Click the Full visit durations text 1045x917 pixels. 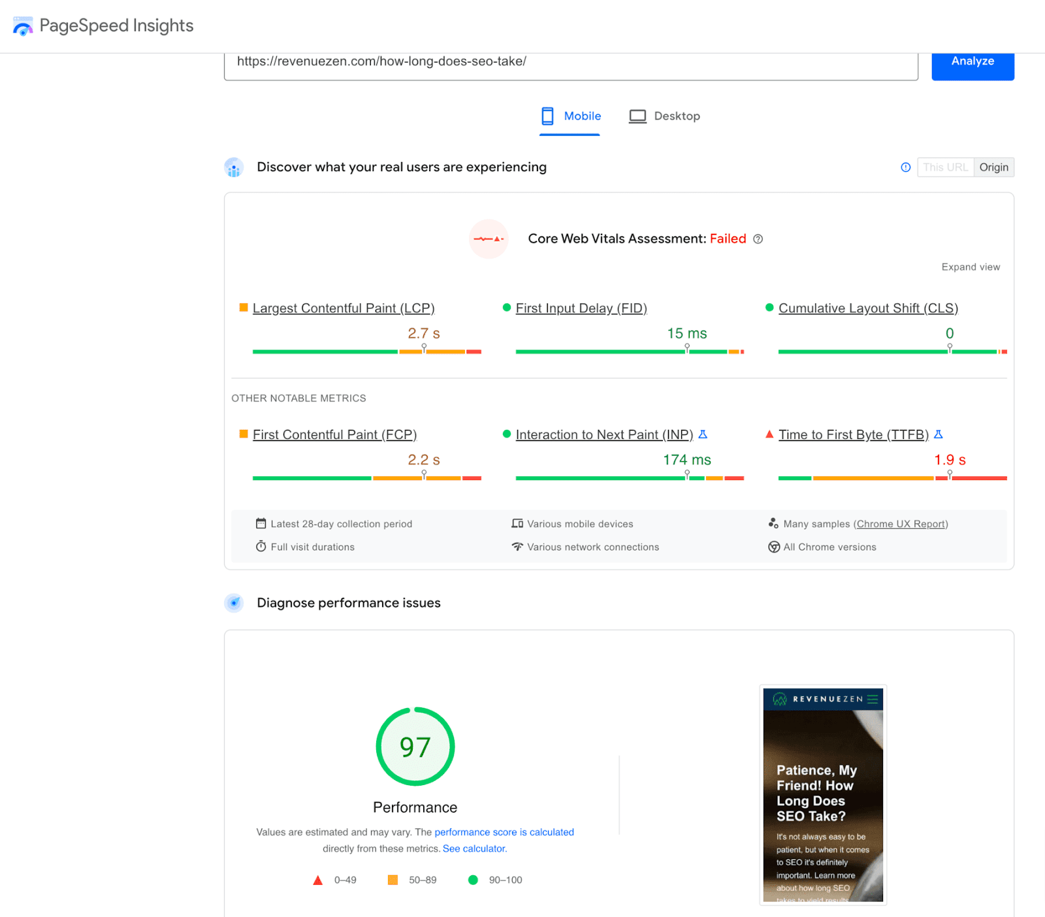(313, 547)
